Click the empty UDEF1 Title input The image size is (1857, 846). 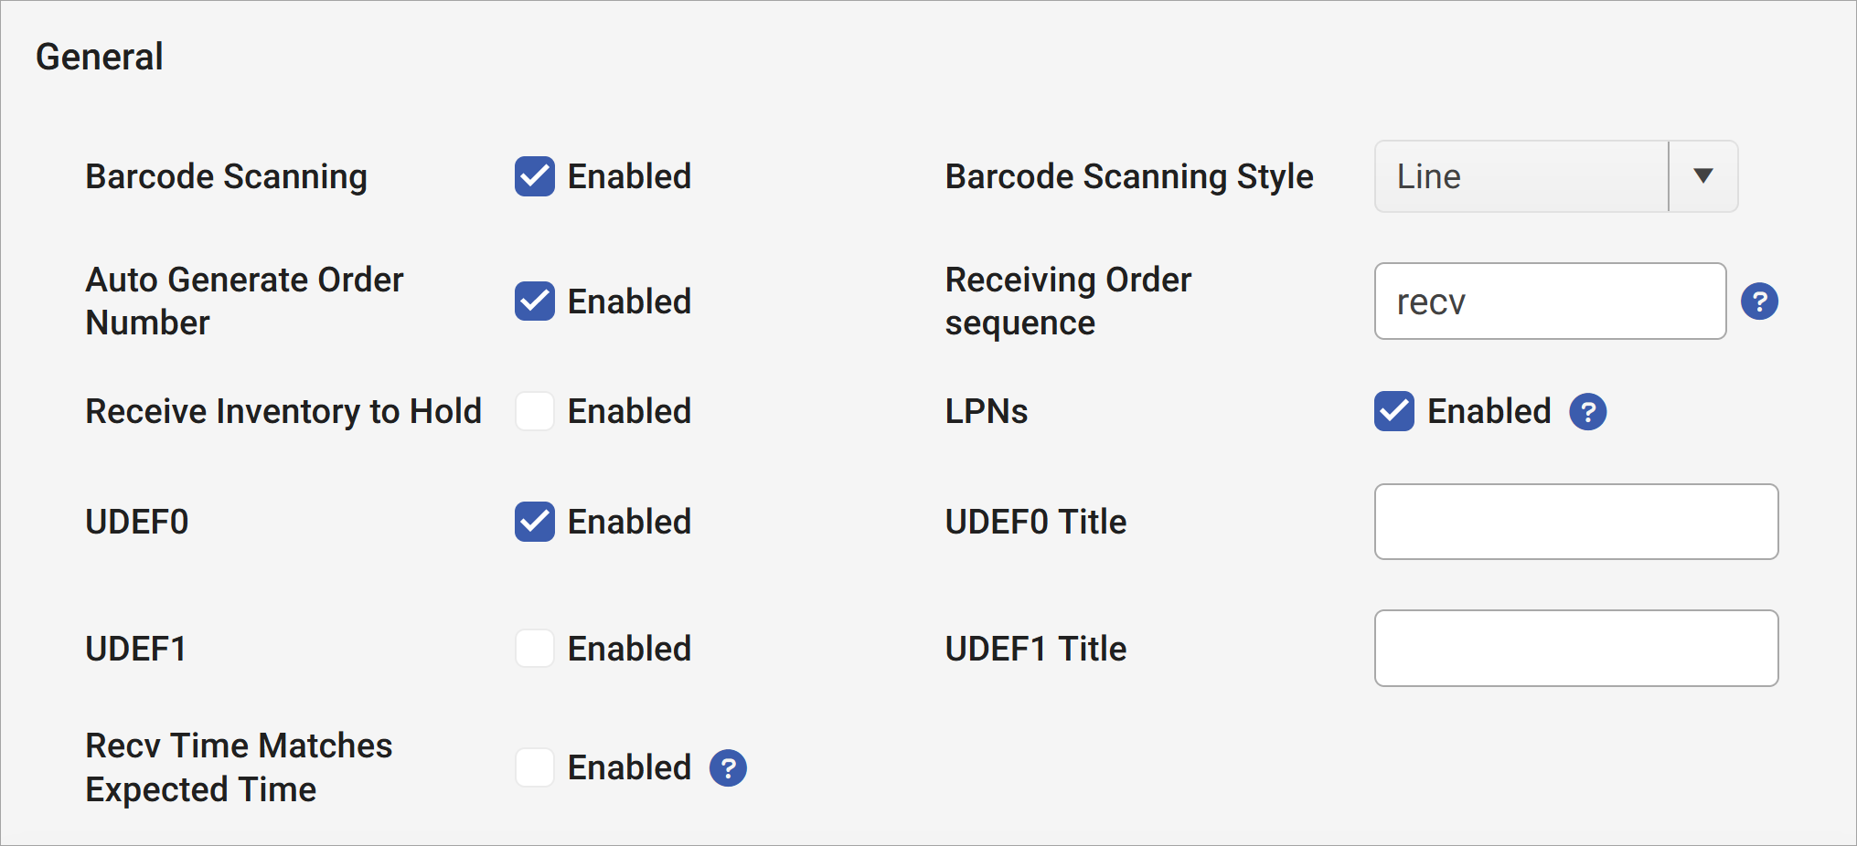tap(1574, 648)
